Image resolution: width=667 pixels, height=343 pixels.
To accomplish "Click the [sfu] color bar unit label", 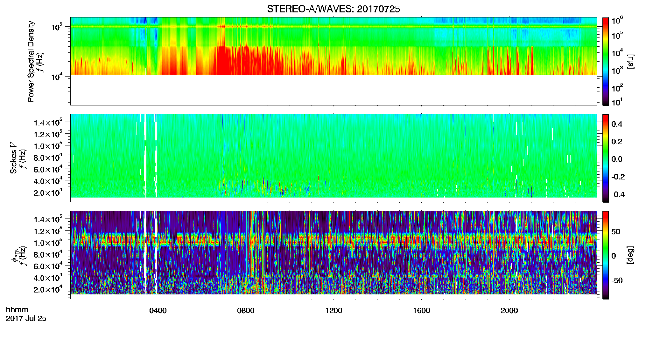I will pyautogui.click(x=630, y=62).
